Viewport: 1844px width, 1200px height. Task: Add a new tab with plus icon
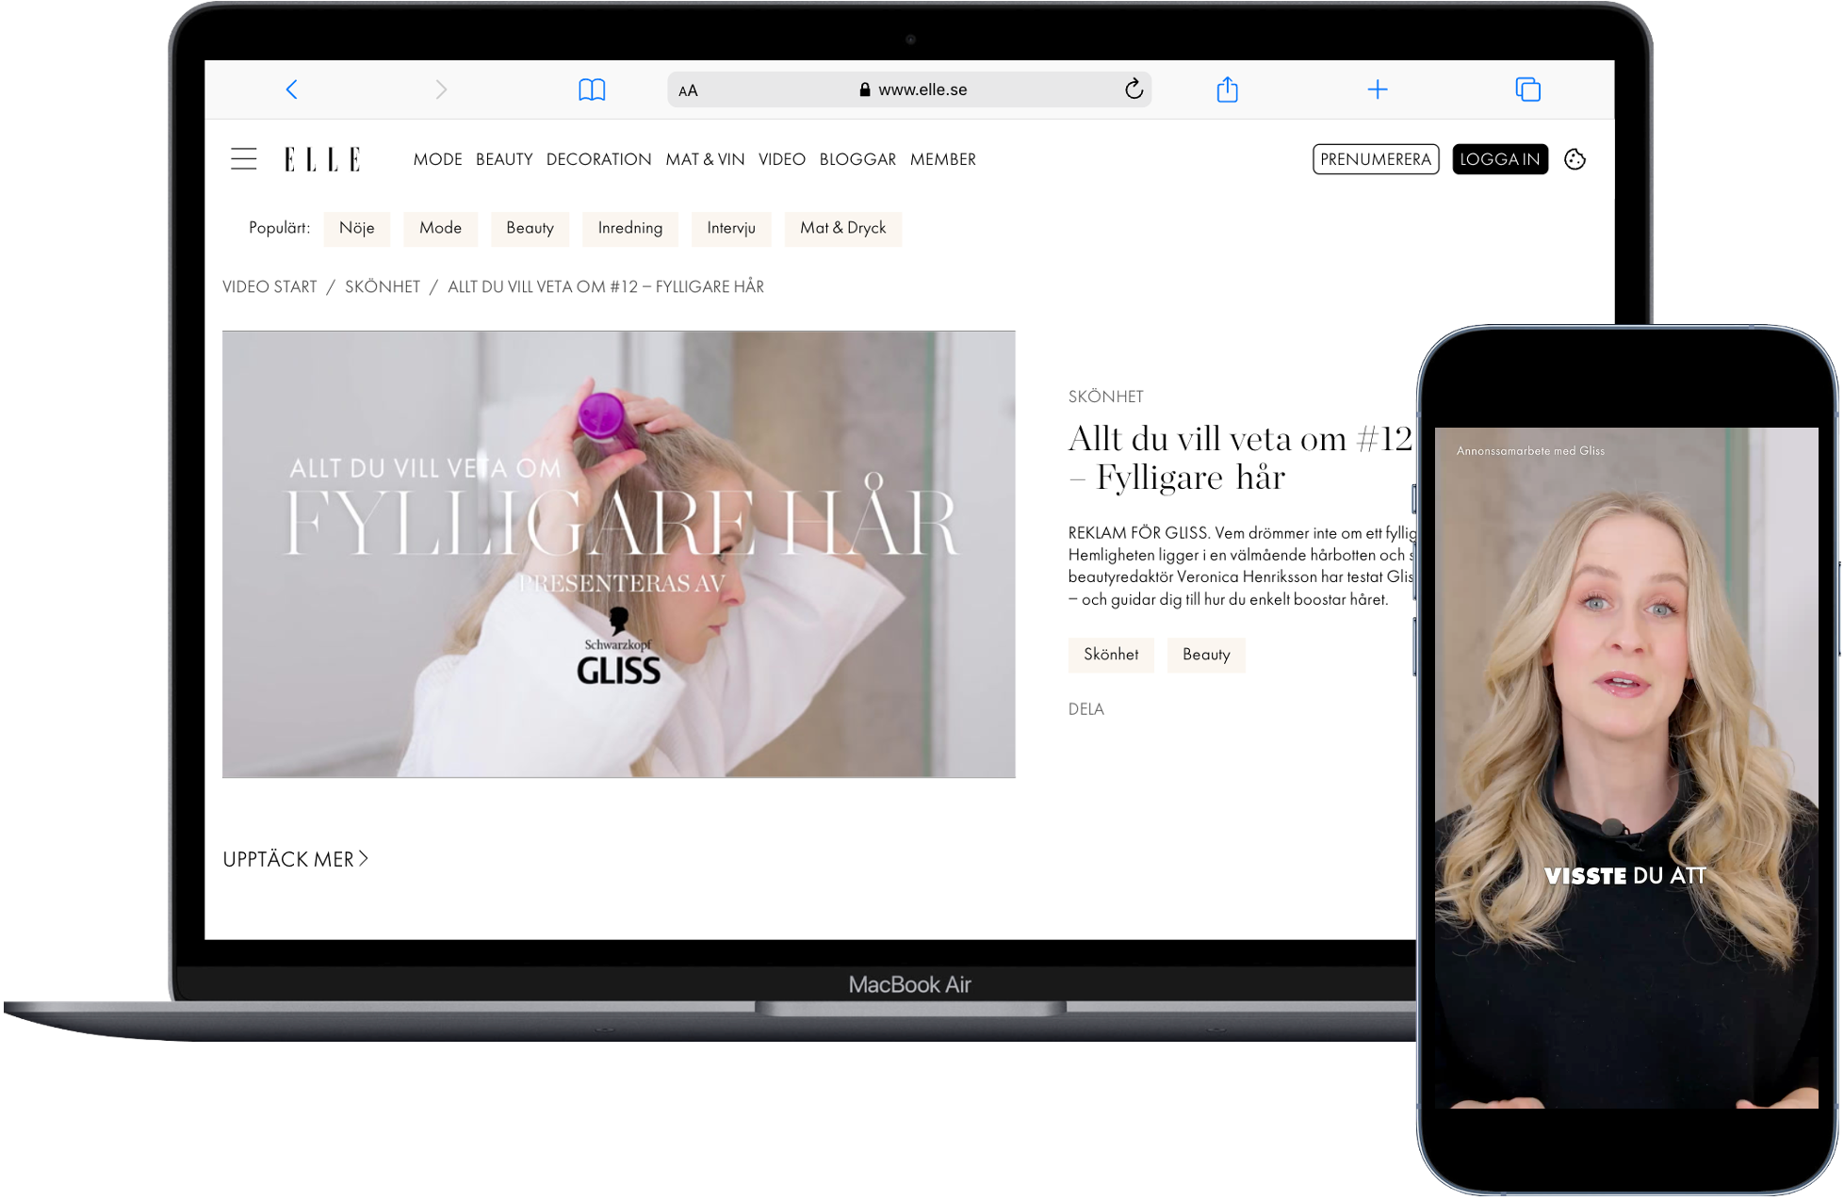tap(1377, 89)
